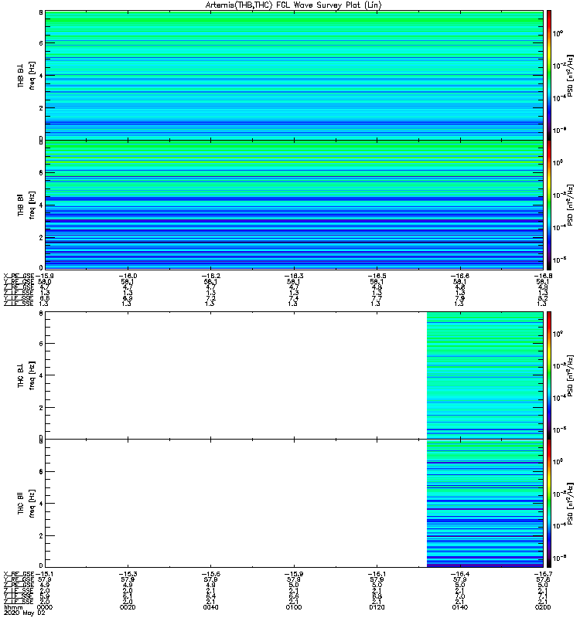Click the '0040' time tick label
Viewport: 580px width, 618px height.
210,607
